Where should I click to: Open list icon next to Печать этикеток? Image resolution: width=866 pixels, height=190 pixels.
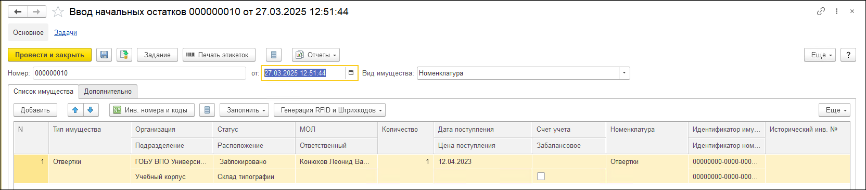pos(274,55)
